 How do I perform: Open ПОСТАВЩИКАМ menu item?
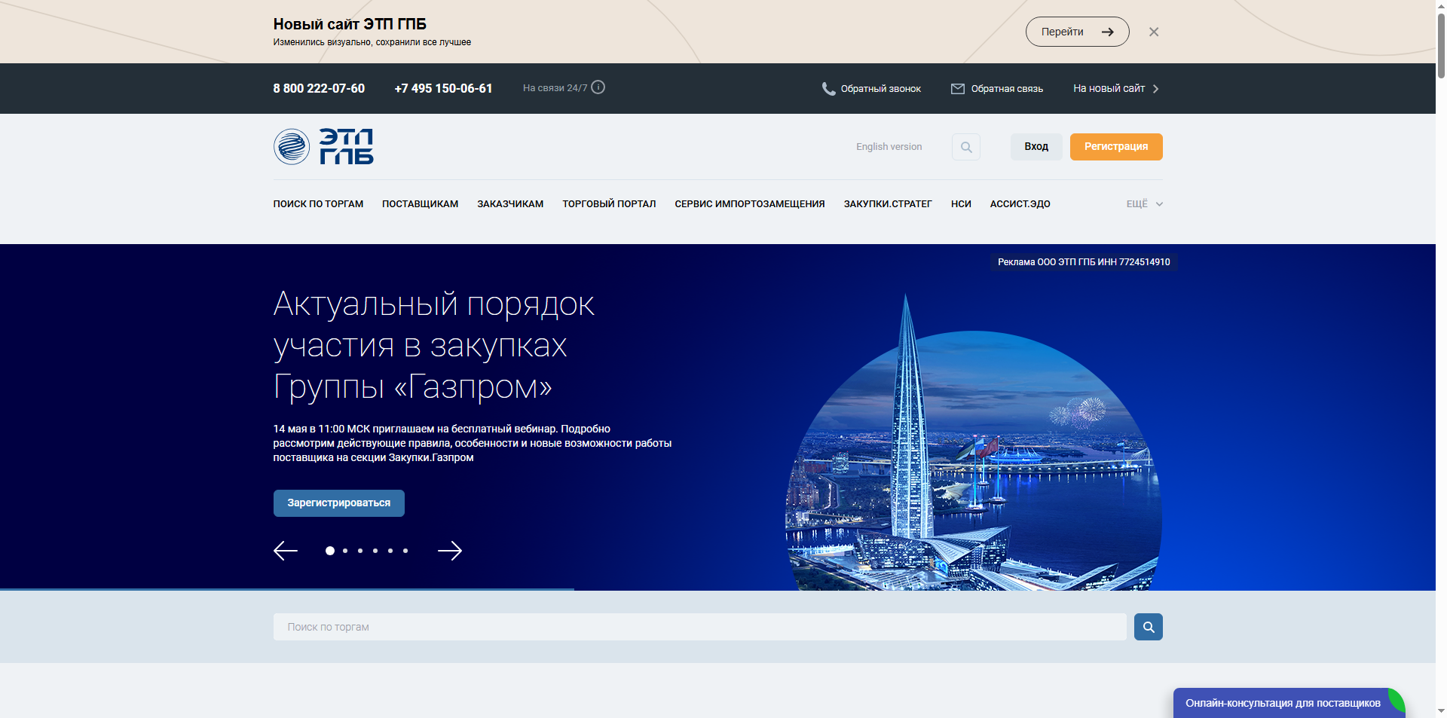pos(420,204)
